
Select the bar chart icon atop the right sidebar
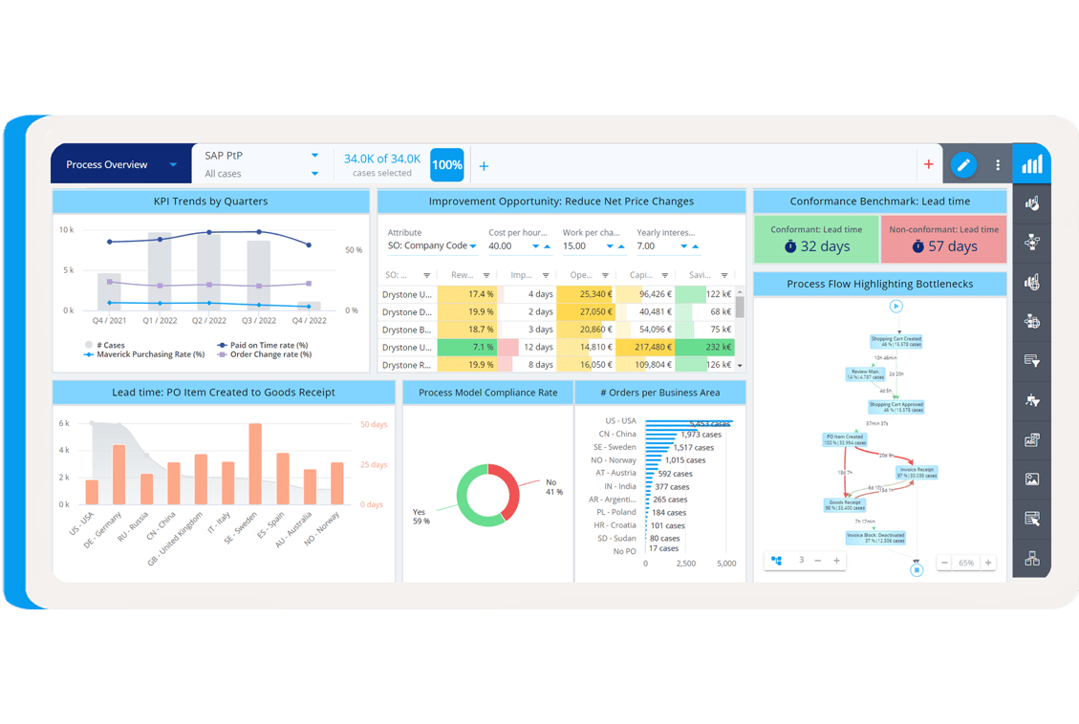coord(1032,163)
